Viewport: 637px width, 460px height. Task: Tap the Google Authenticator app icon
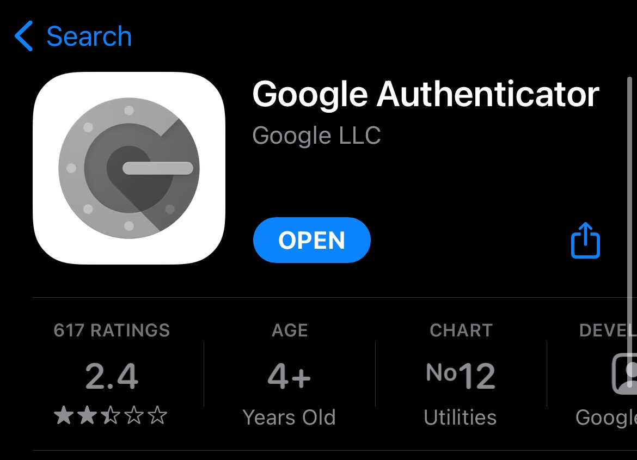128,168
